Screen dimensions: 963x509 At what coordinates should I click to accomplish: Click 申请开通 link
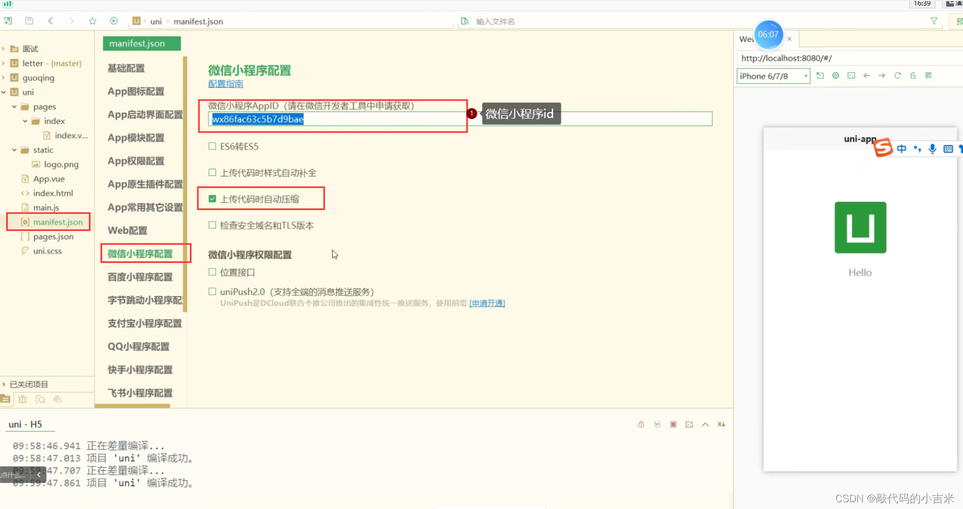click(x=487, y=303)
